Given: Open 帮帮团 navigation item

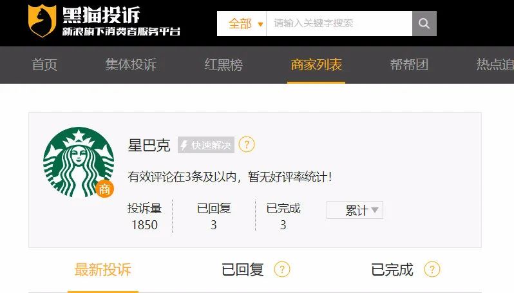Looking at the screenshot, I should tap(409, 64).
